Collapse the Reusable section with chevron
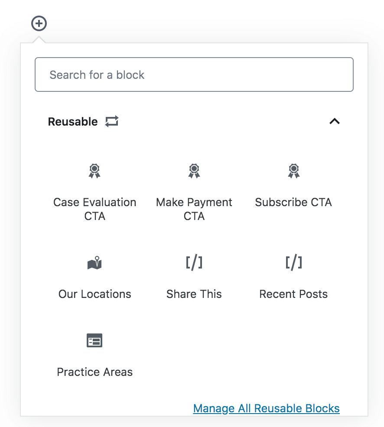The image size is (384, 427). 335,121
